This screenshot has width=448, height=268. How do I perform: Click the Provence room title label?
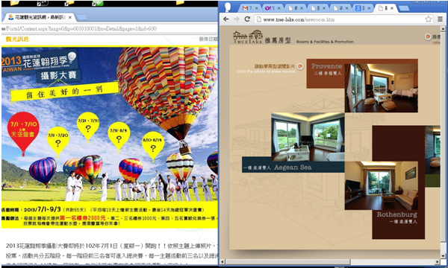[327, 66]
